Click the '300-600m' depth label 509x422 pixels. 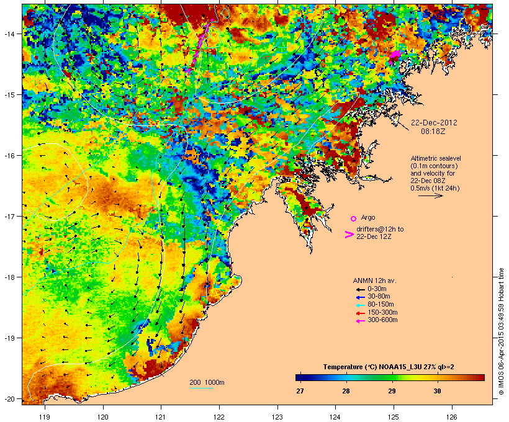pyautogui.click(x=382, y=320)
